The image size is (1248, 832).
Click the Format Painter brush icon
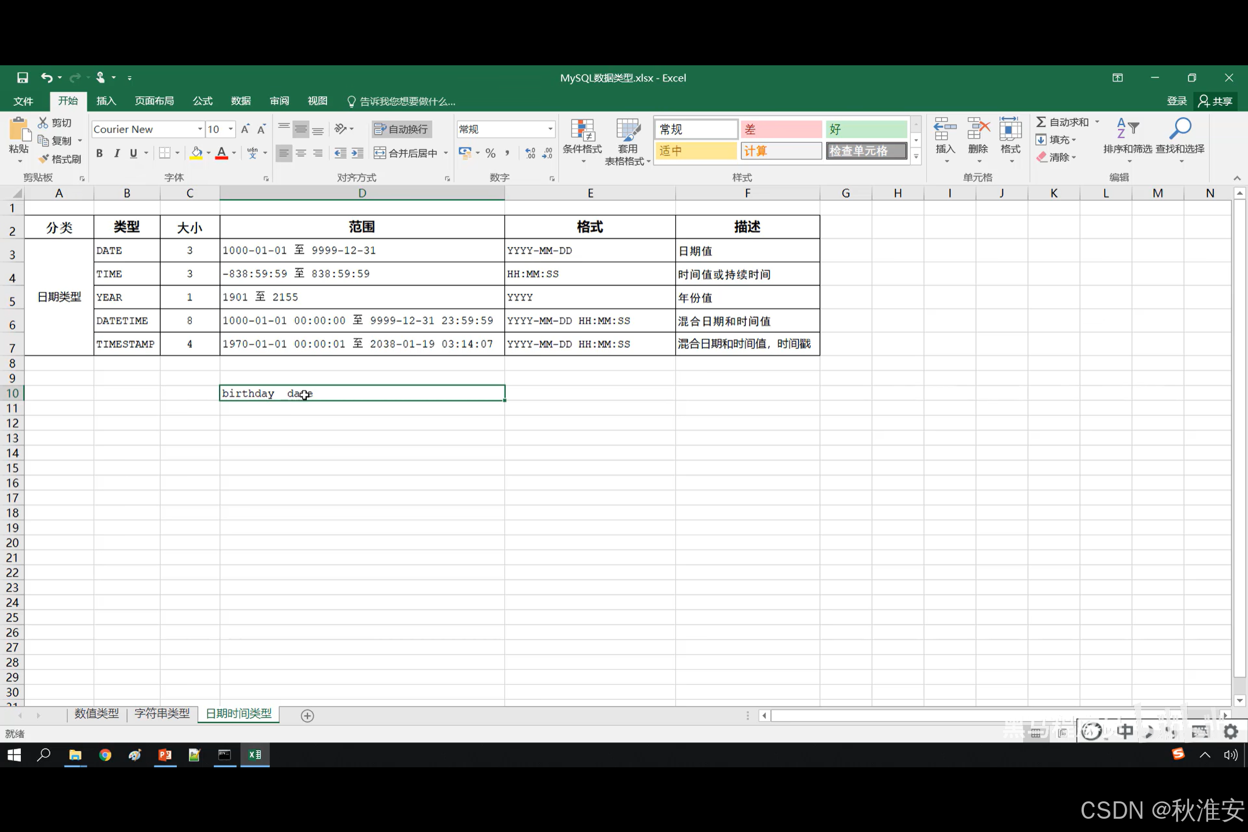coord(44,159)
